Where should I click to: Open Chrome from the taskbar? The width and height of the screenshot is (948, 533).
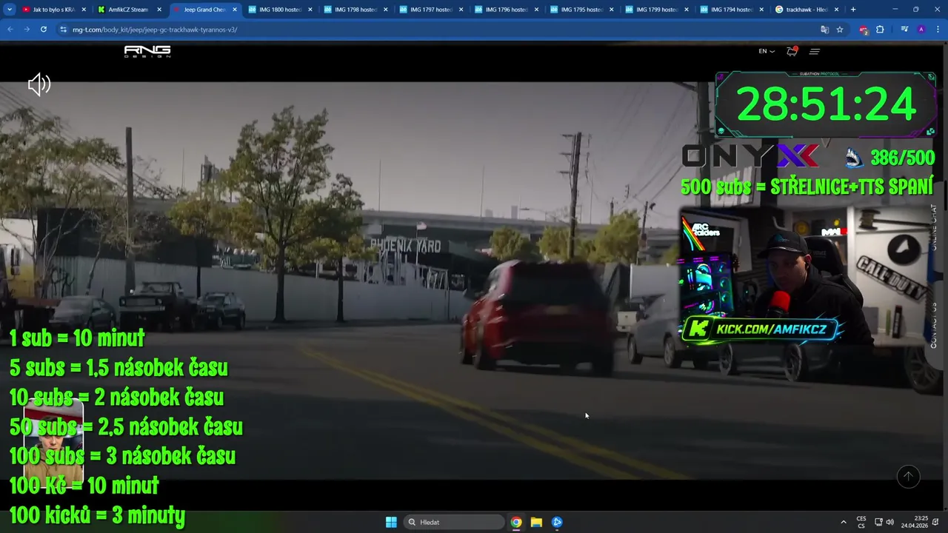coord(516,522)
